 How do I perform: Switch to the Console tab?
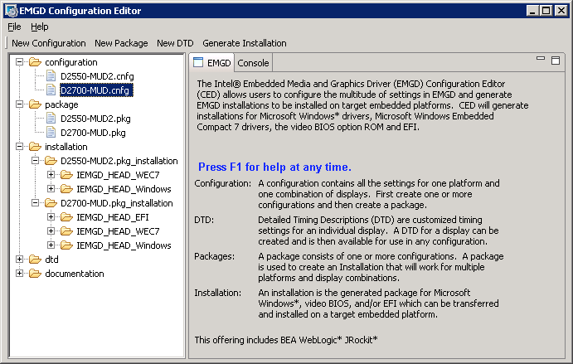(x=253, y=63)
